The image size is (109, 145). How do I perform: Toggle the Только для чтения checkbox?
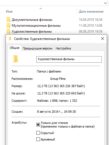(38, 125)
